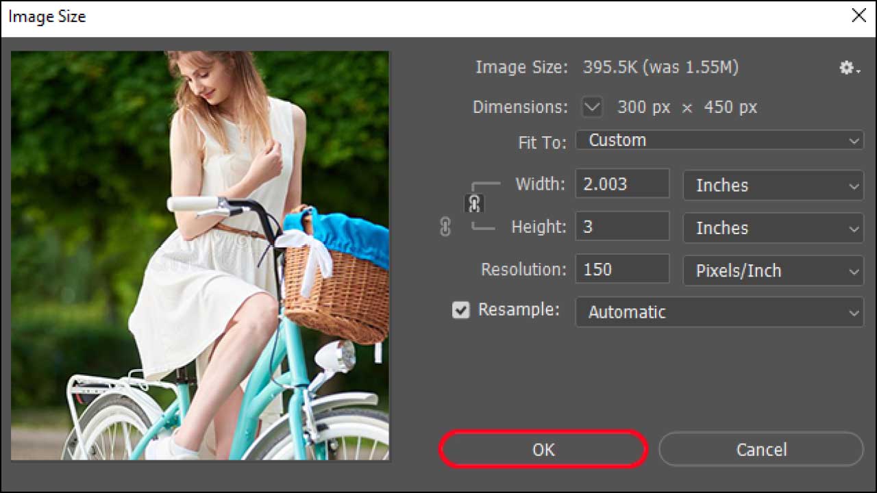Click the Width label text
The height and width of the screenshot is (493, 877).
pos(540,184)
